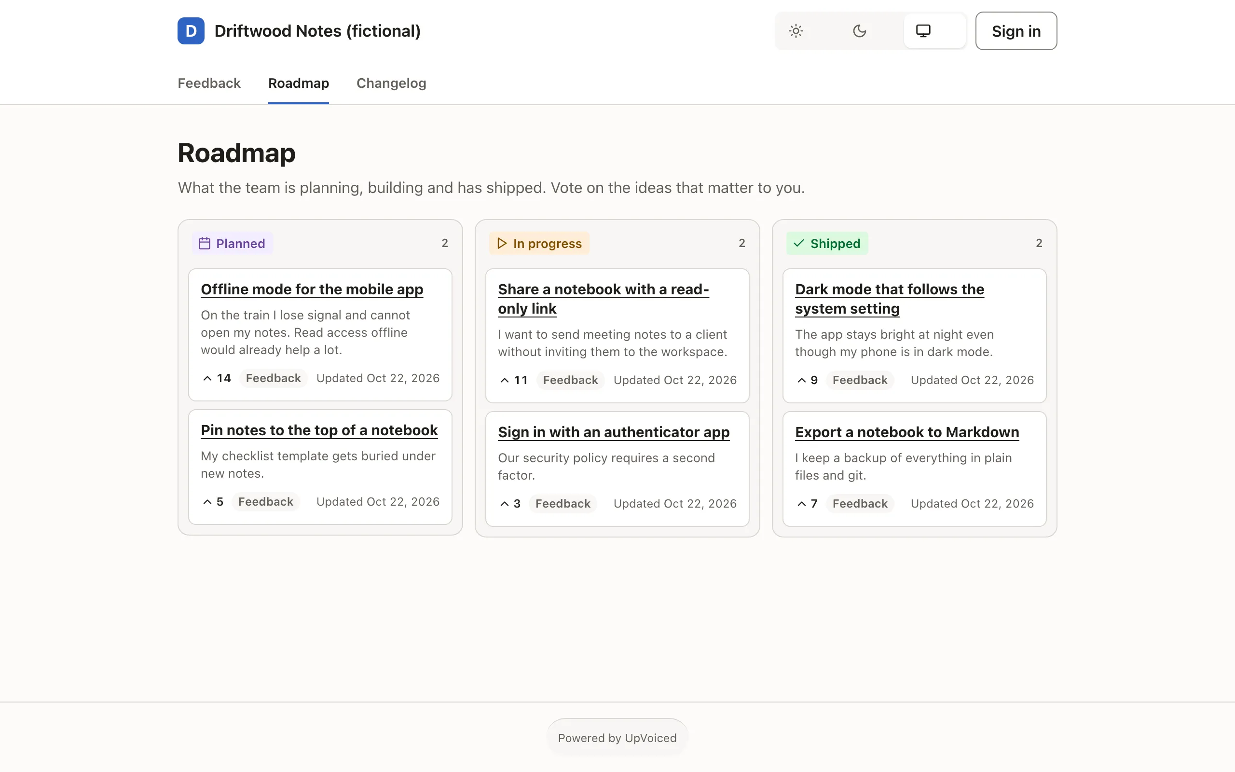
Task: Open 'Pin notes to the top of a notebook'
Action: 319,430
